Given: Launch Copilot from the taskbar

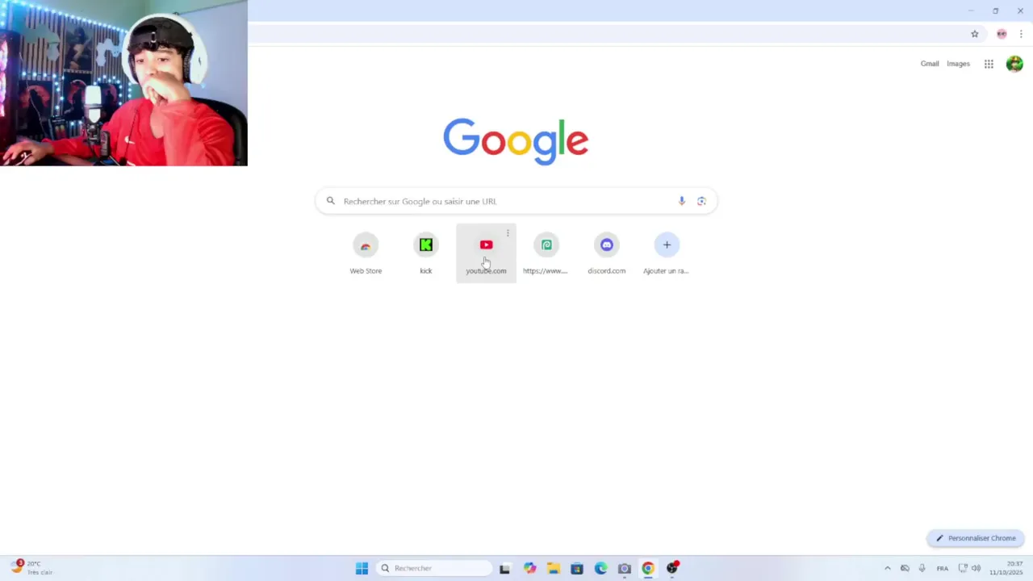Looking at the screenshot, I should pos(529,568).
